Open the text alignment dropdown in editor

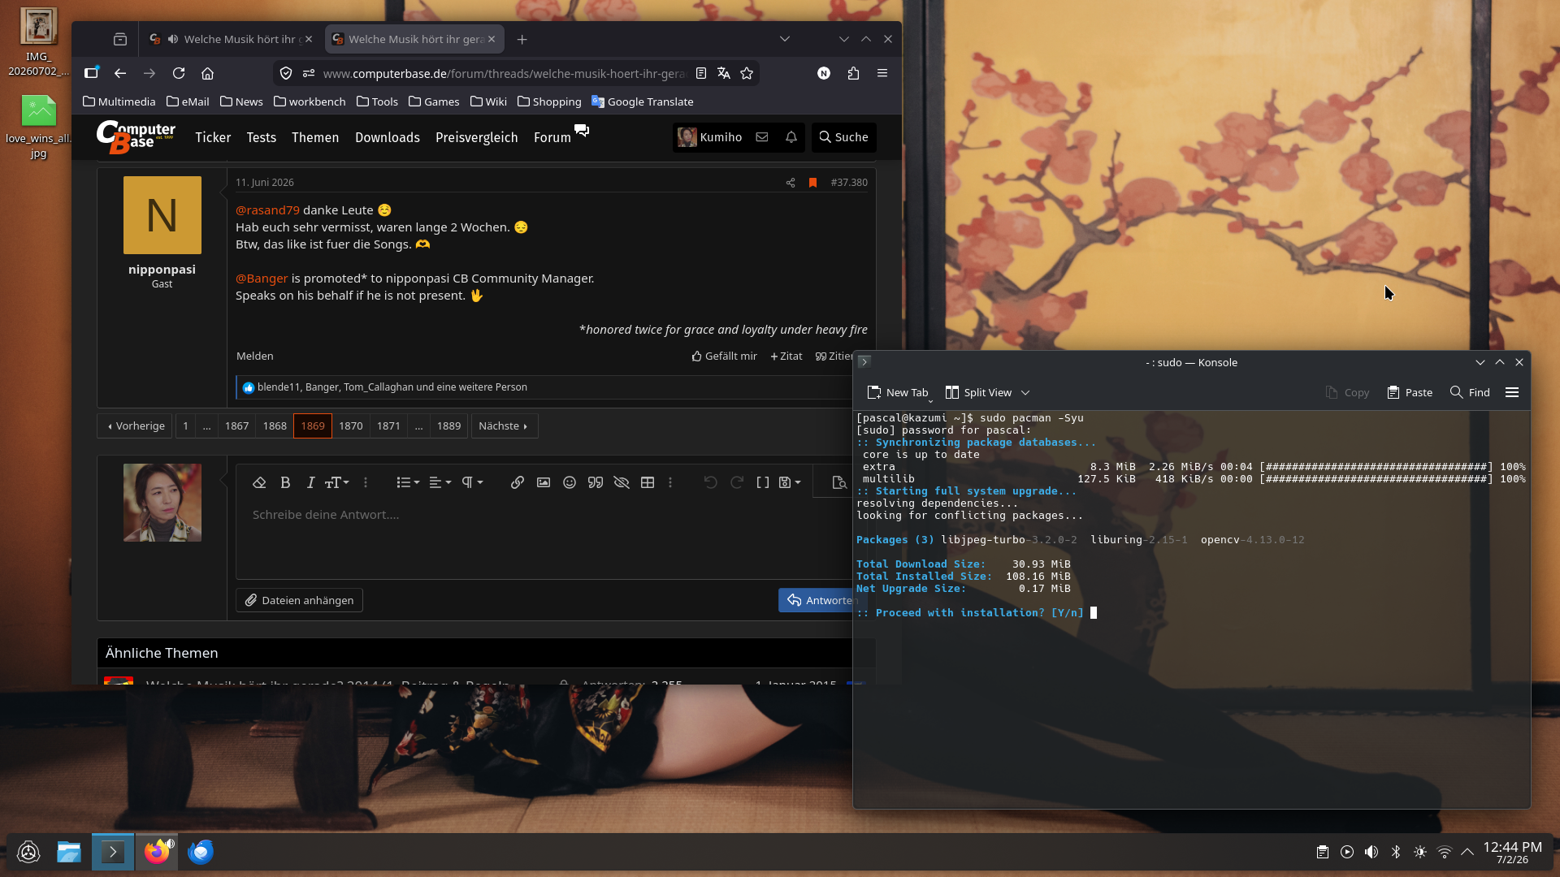tap(440, 482)
